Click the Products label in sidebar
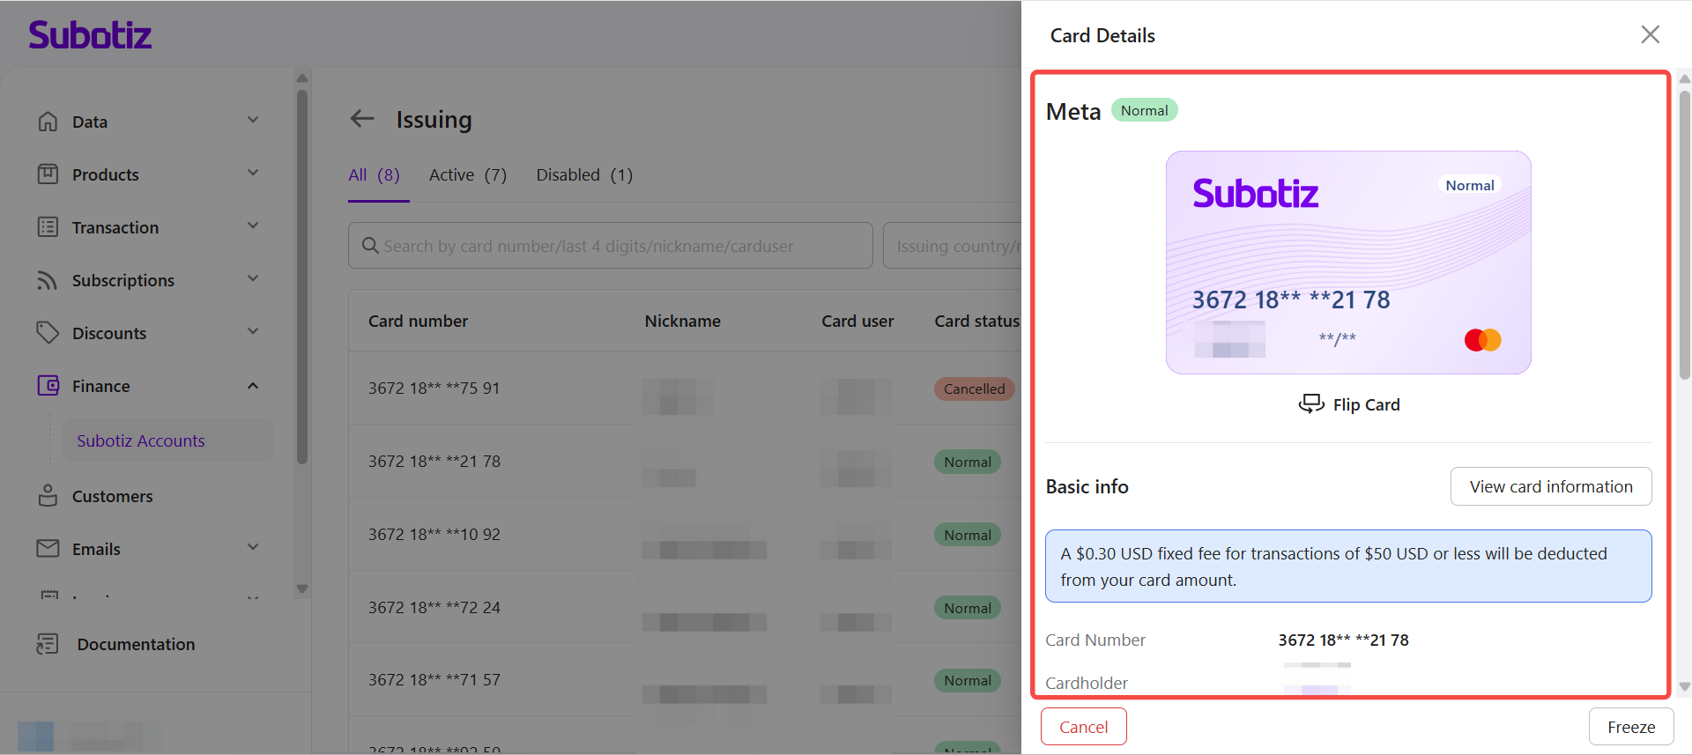This screenshot has width=1692, height=755. tap(106, 174)
